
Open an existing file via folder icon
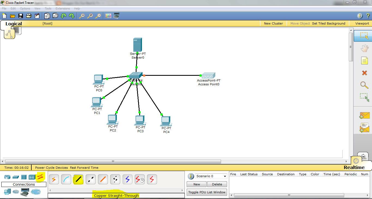(x=13, y=16)
